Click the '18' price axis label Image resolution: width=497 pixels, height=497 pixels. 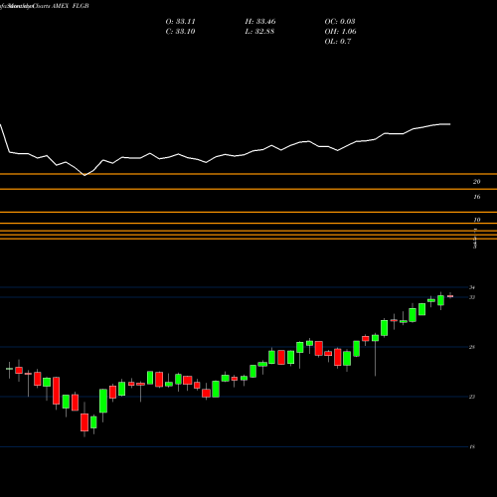472,447
